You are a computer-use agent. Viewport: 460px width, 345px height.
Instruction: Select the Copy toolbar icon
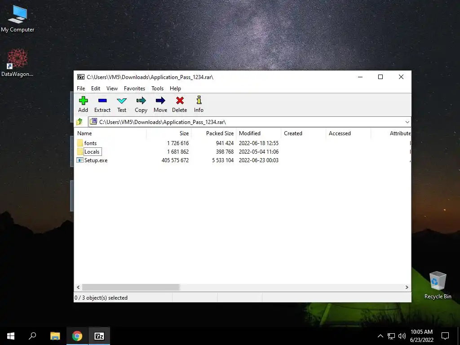141,101
